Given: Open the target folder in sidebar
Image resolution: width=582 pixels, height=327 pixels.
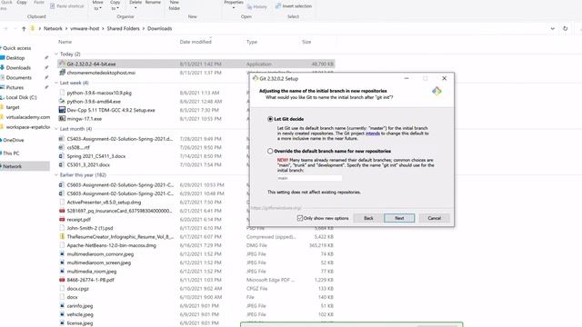Looking at the screenshot, I should 13,107.
